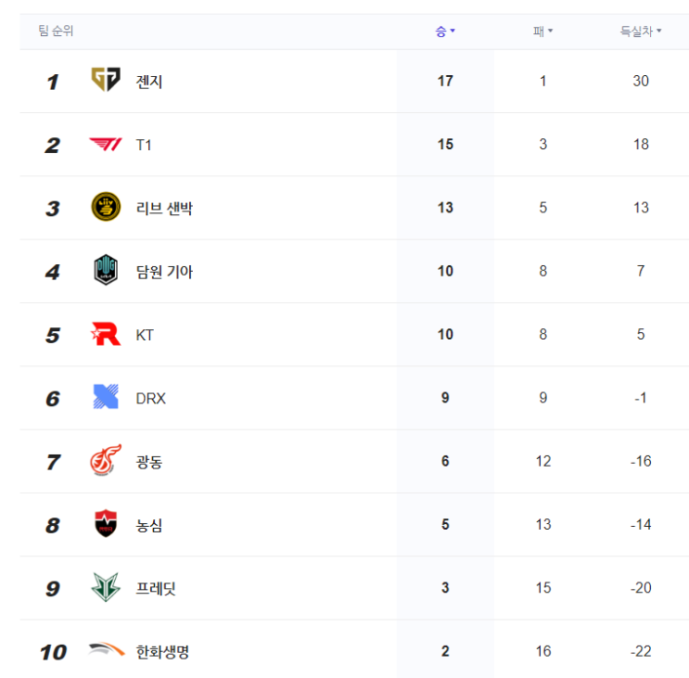Select the 리브 샌박 team name

point(164,209)
